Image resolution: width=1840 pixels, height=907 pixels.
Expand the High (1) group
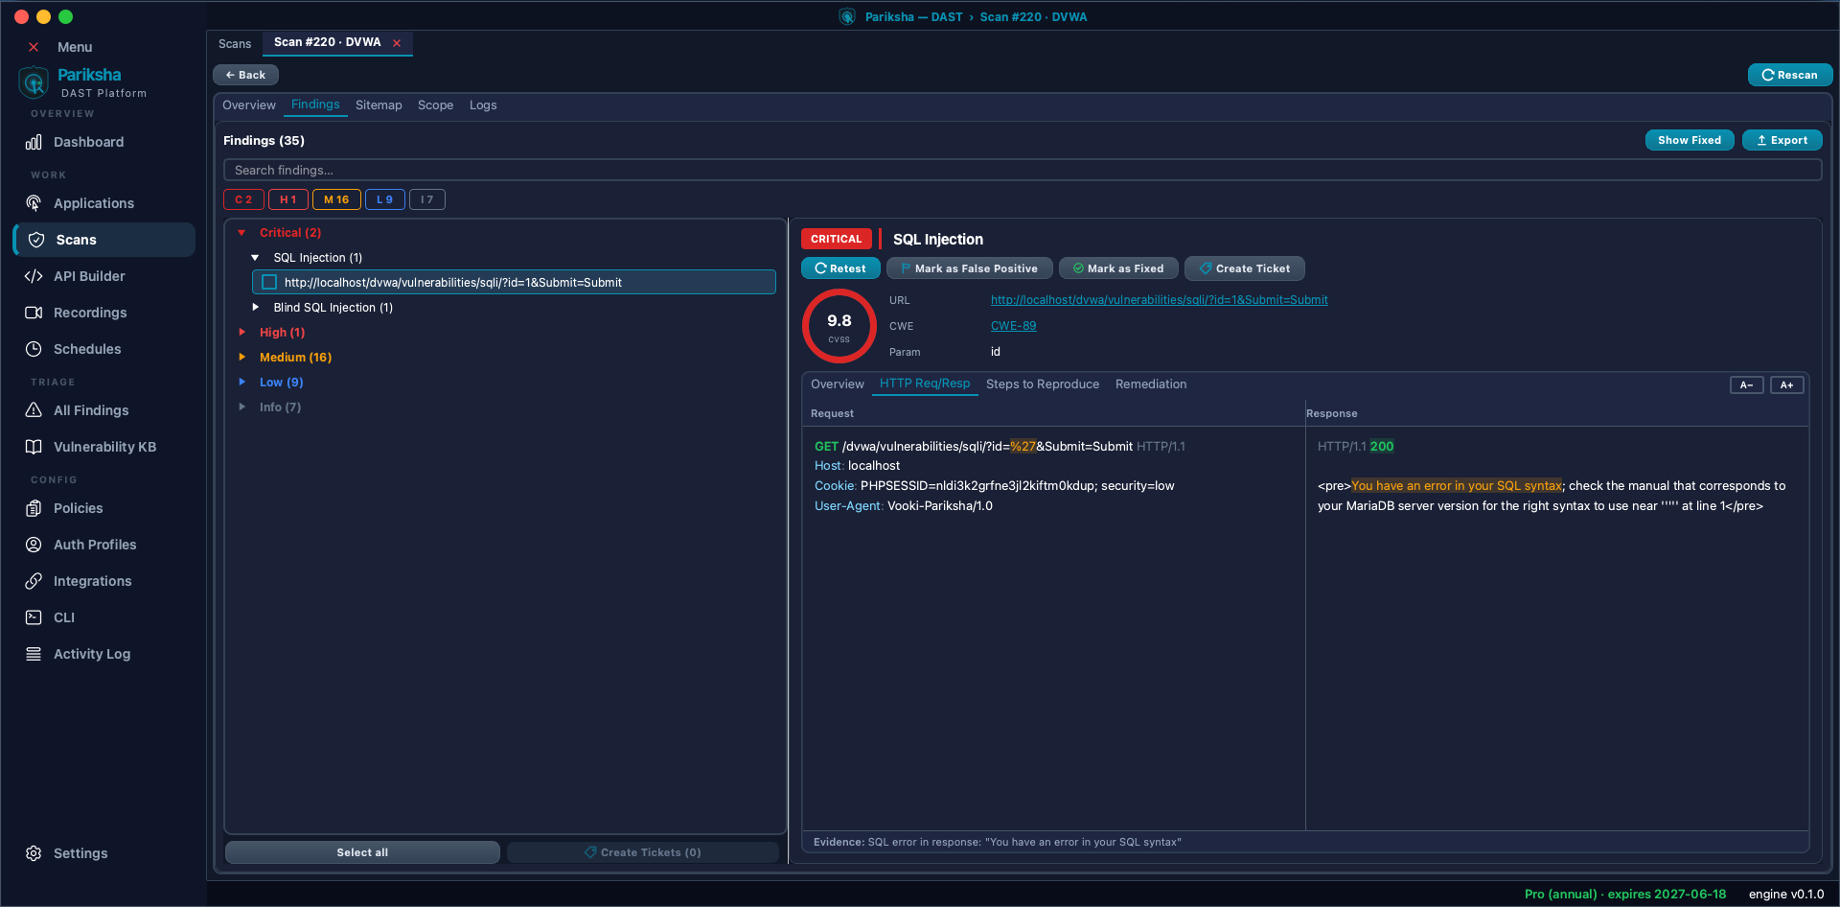[241, 333]
